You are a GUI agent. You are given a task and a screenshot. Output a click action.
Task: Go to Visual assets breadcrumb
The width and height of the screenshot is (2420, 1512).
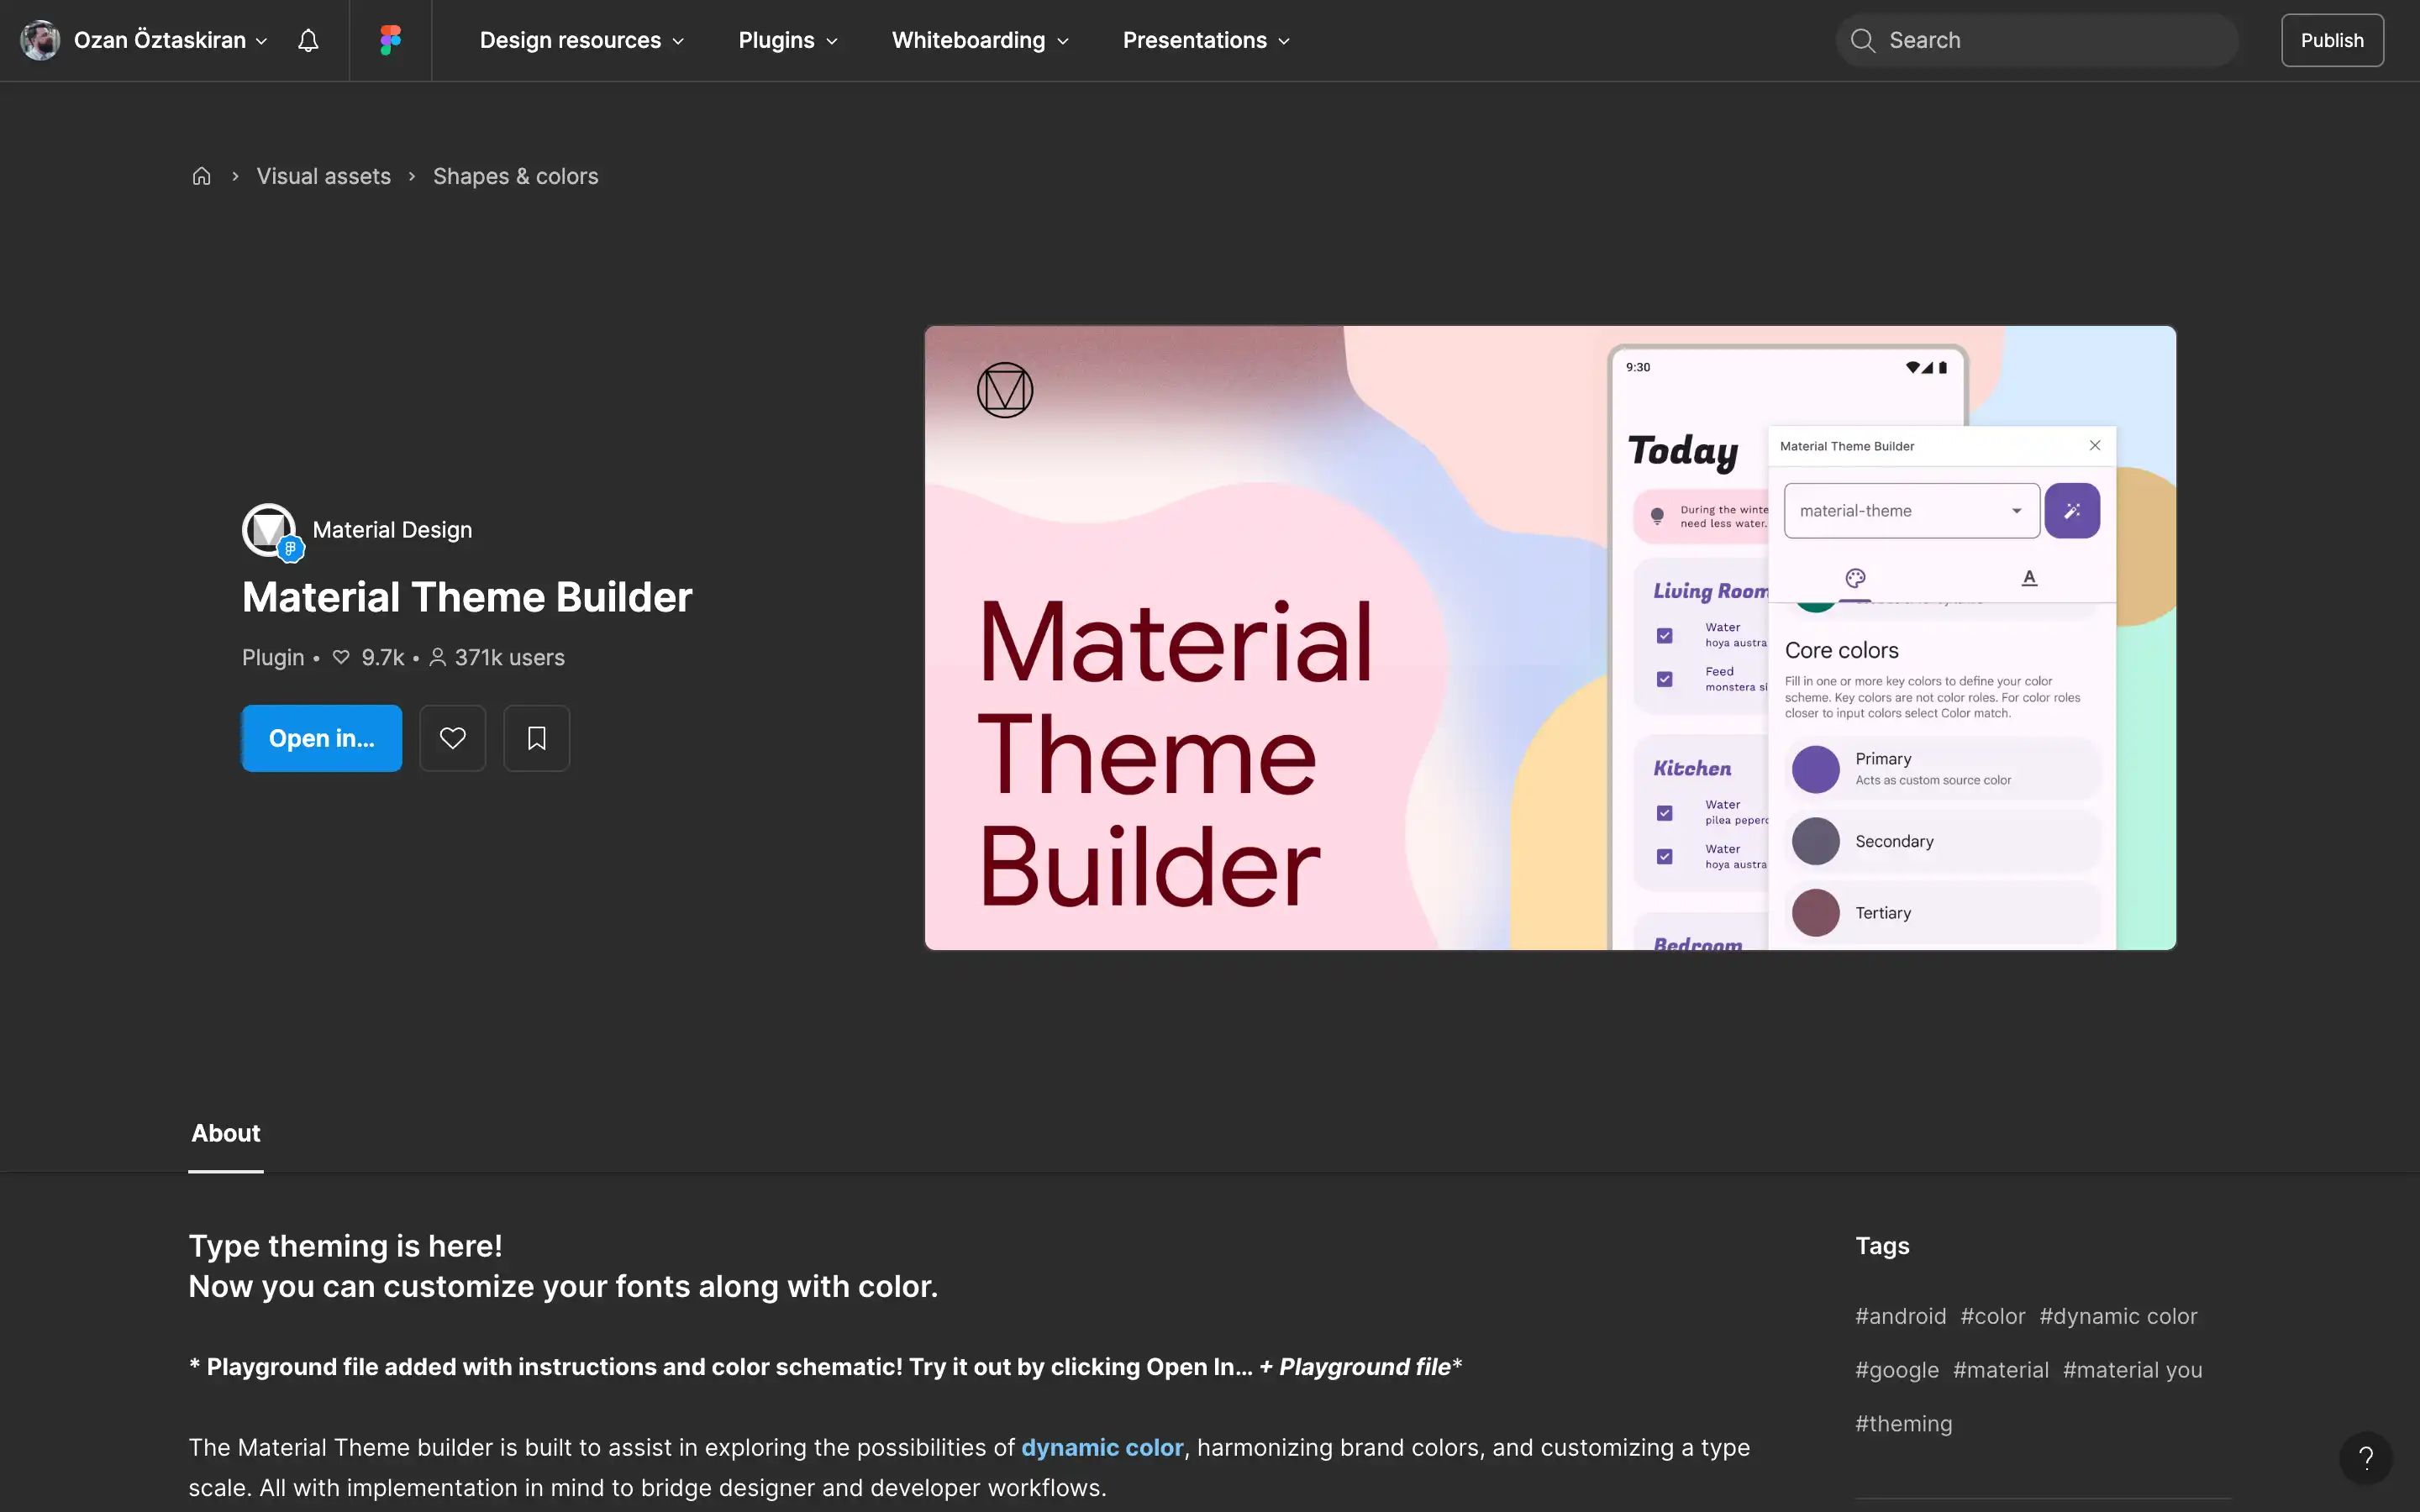pos(324,176)
